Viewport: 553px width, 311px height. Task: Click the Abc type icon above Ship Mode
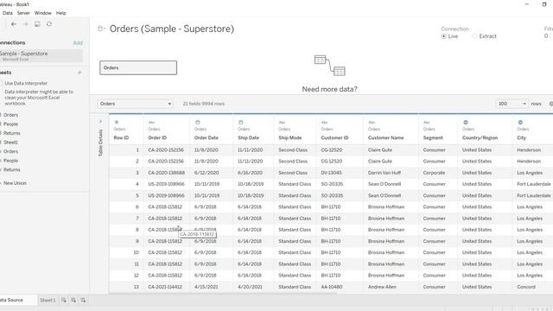[x=282, y=123]
